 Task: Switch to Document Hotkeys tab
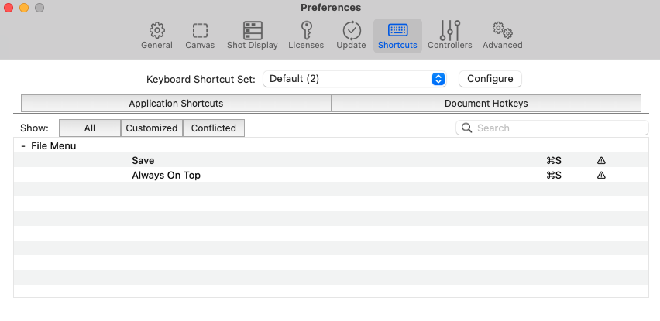pos(486,104)
